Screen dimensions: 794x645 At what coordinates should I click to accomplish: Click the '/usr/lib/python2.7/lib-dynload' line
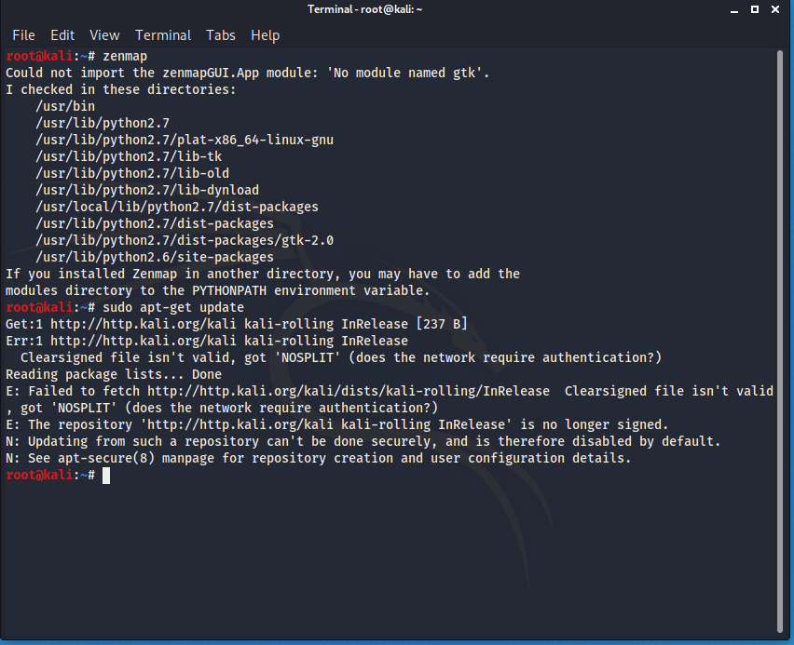point(147,190)
